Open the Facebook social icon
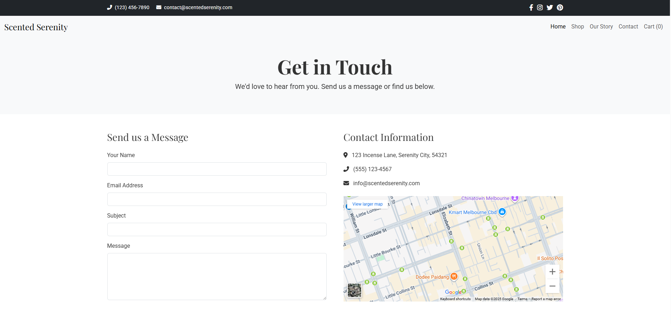Screen dimensions: 671x324 (531, 8)
